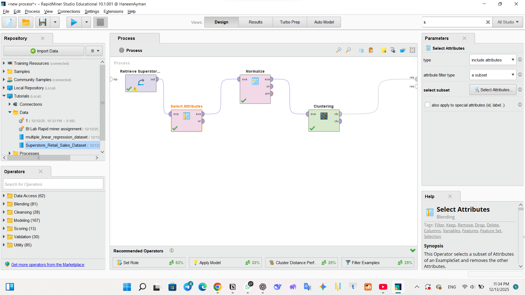Open the All Studio search scope dropdown
This screenshot has height=295, width=525.
coord(508,22)
